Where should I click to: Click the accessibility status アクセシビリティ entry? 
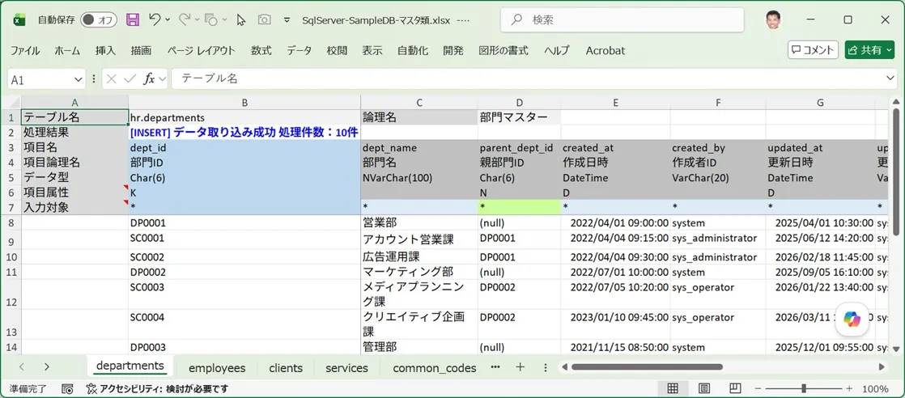(156, 389)
